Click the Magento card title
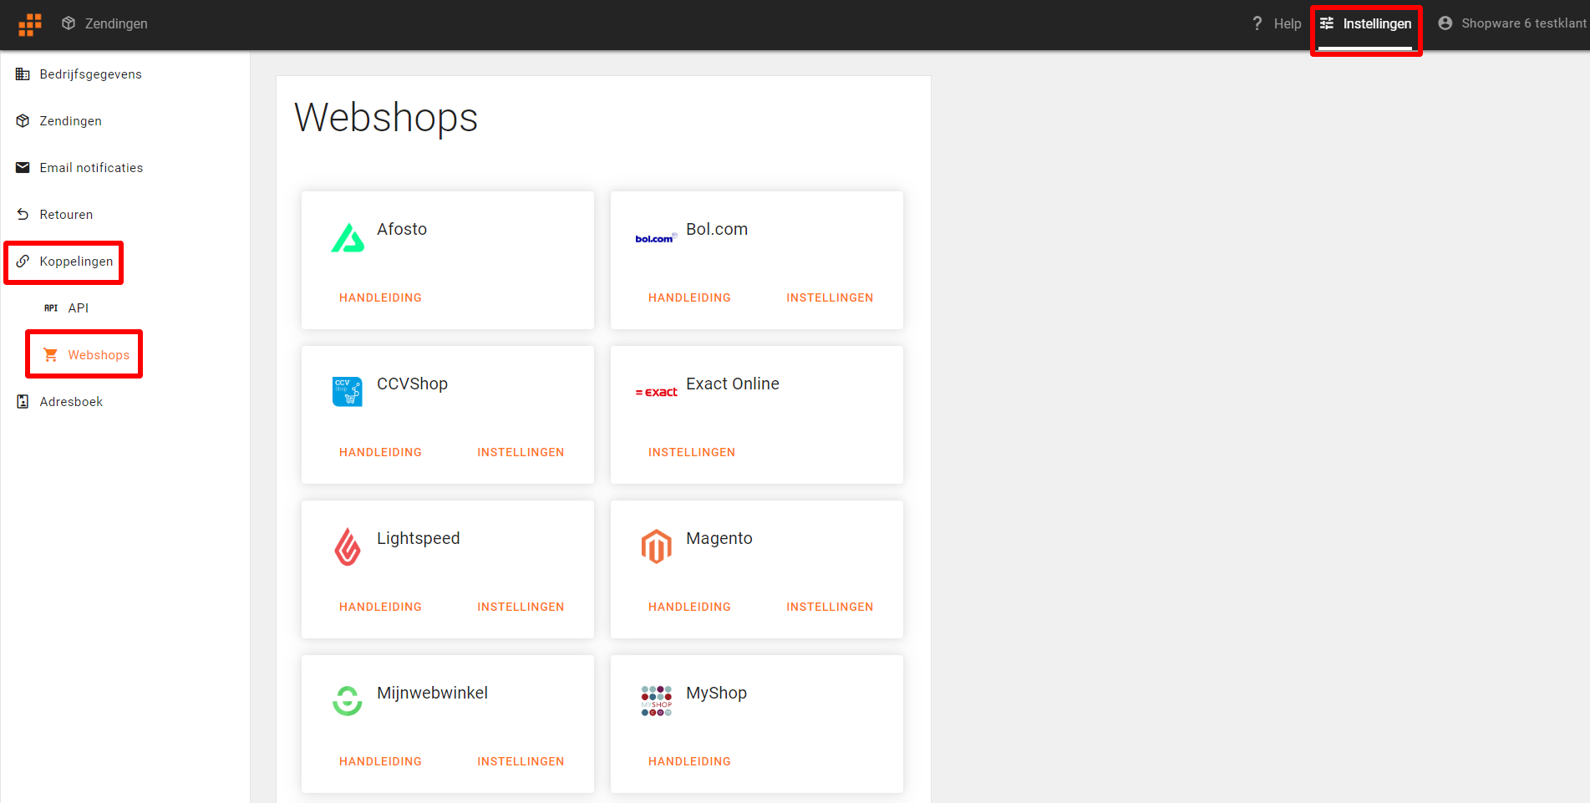Viewport: 1590px width, 803px height. click(x=719, y=539)
